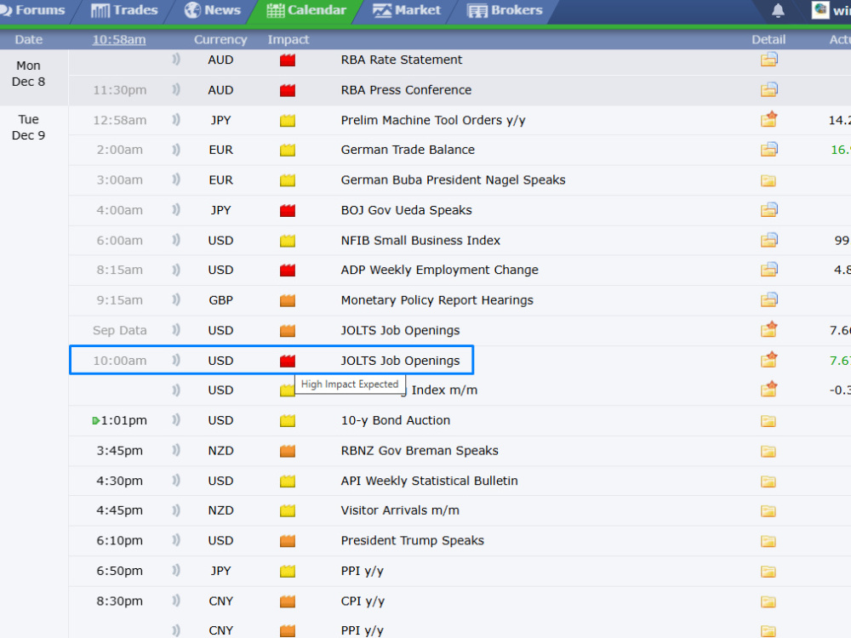Open the API Weekly Statistical Bulletin event
Image resolution: width=851 pixels, height=638 pixels.
(x=429, y=481)
